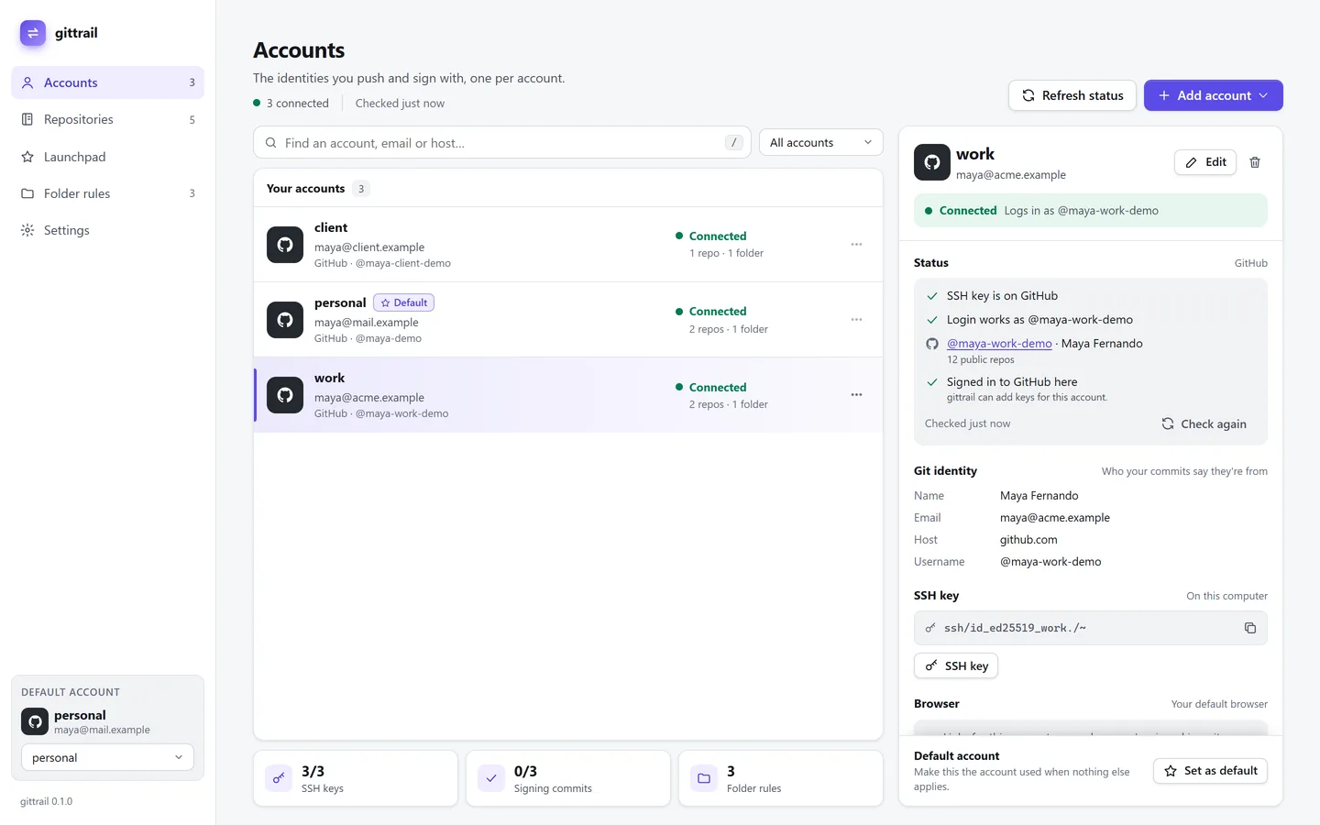Image resolution: width=1320 pixels, height=825 pixels.
Task: Open the more options menu for work
Action: click(856, 395)
